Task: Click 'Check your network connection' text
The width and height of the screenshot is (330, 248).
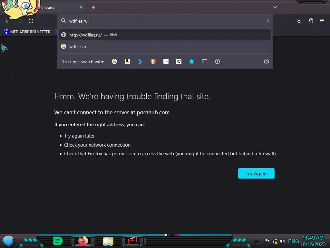Action: click(x=97, y=145)
